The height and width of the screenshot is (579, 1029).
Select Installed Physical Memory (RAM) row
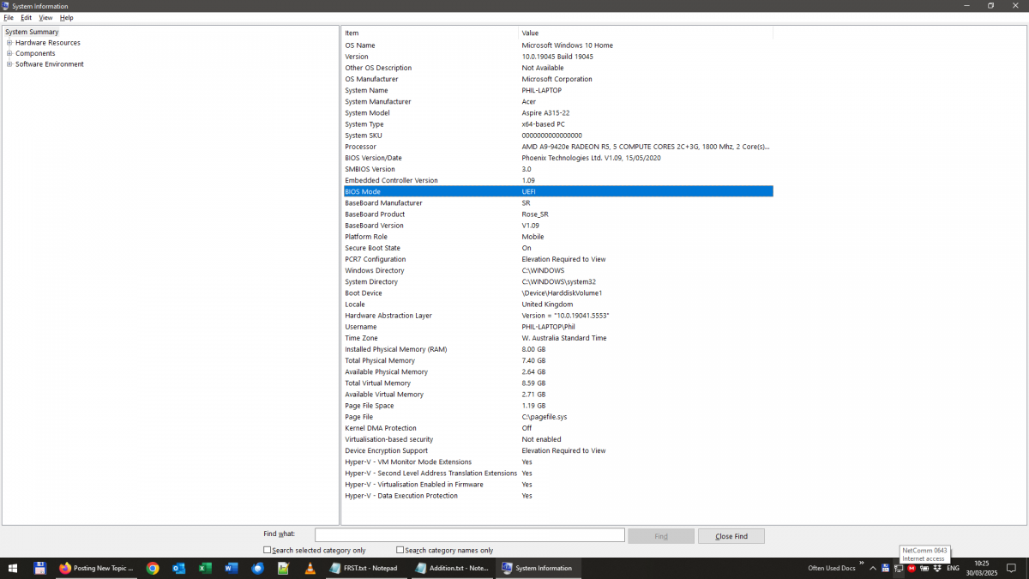coord(557,349)
